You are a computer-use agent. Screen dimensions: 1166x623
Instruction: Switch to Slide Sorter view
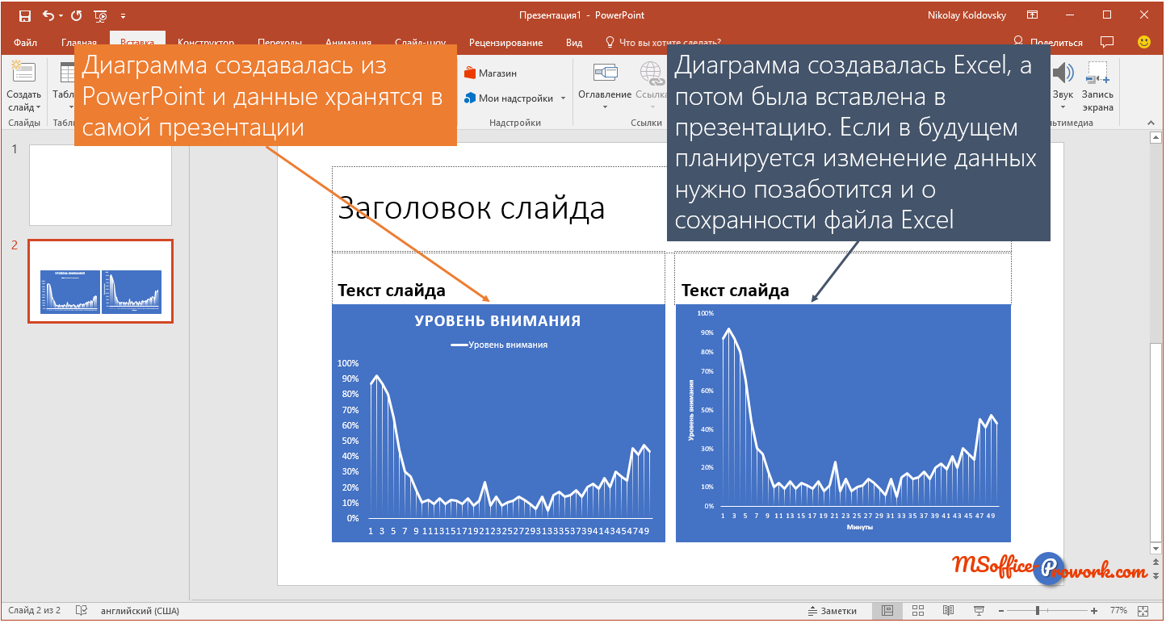pyautogui.click(x=918, y=611)
